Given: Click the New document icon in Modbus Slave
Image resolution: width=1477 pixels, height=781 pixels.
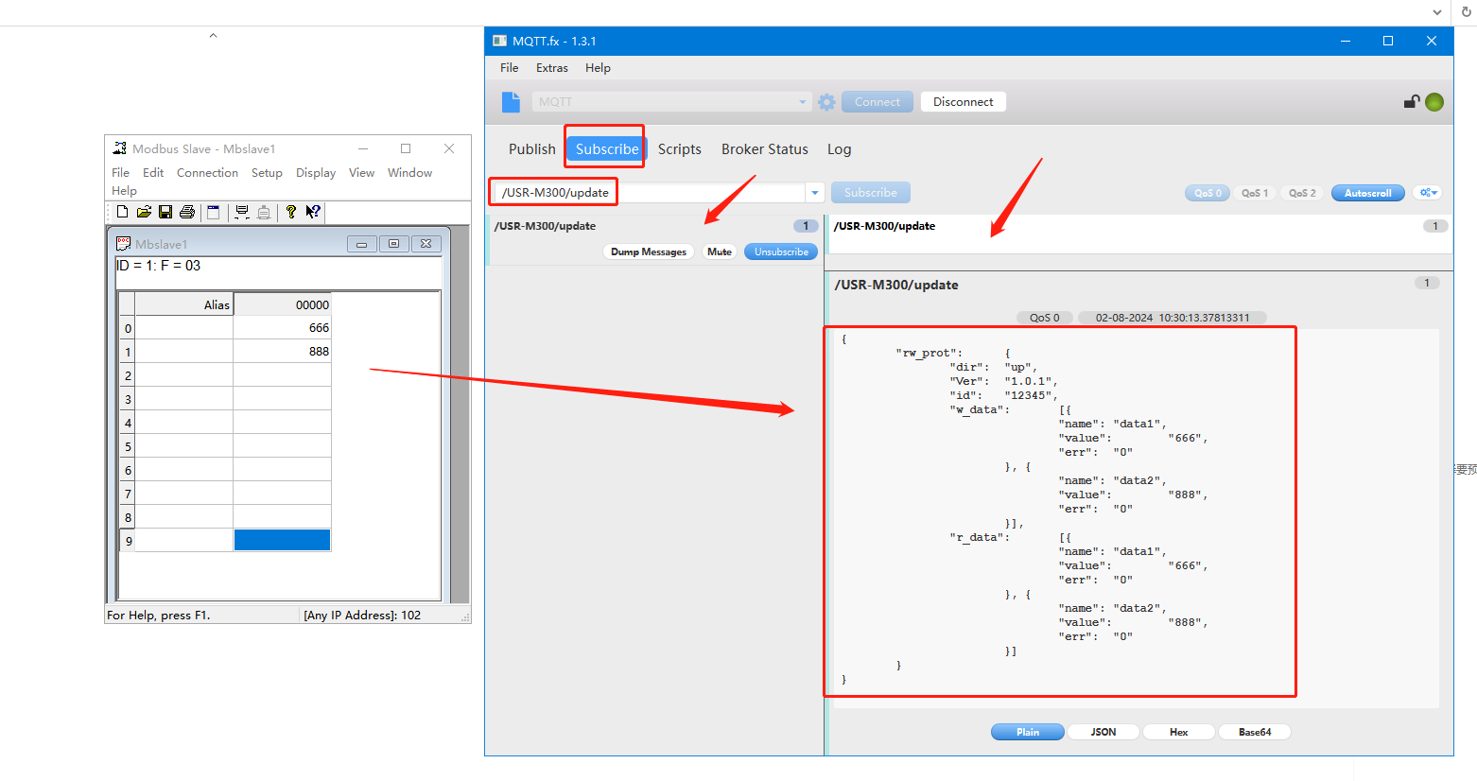Looking at the screenshot, I should [122, 212].
